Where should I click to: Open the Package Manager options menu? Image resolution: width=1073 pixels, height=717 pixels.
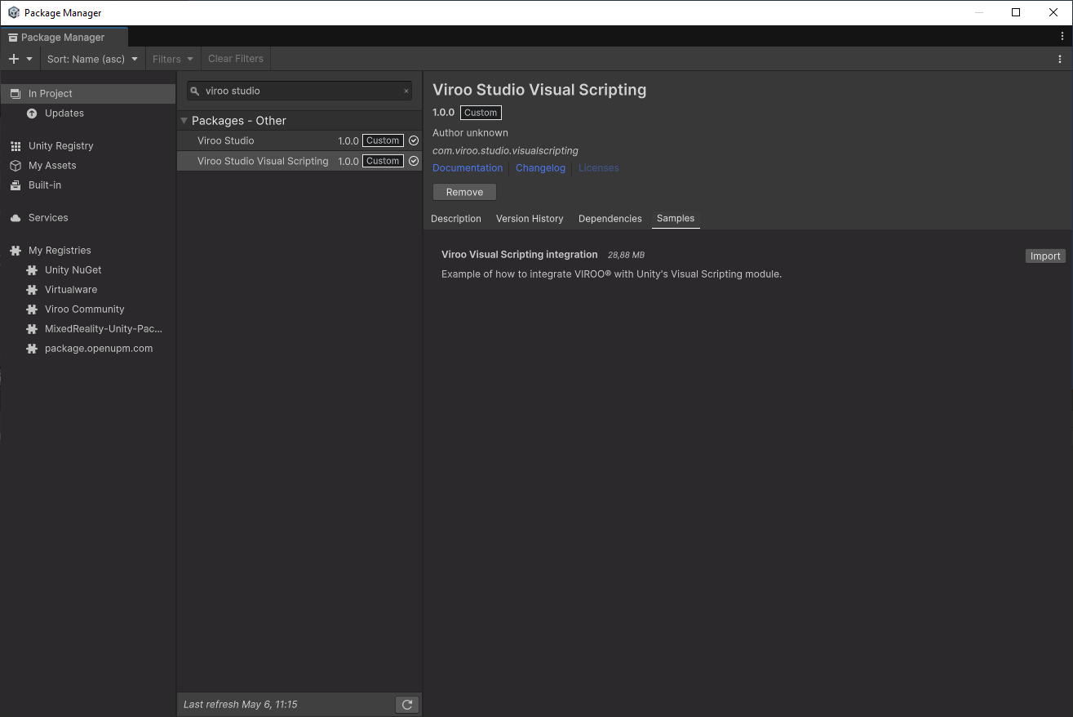pos(1061,35)
